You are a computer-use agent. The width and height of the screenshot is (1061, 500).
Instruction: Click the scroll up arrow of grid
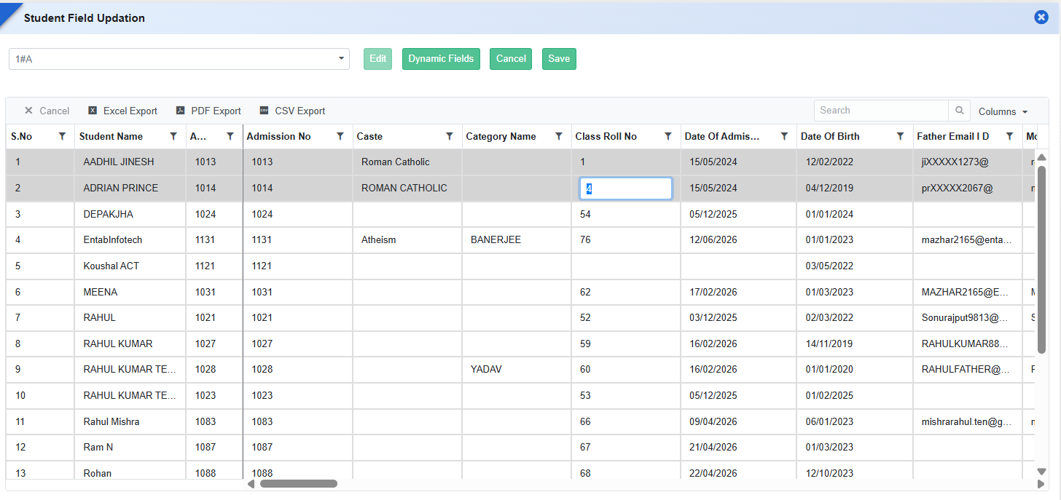1041,157
